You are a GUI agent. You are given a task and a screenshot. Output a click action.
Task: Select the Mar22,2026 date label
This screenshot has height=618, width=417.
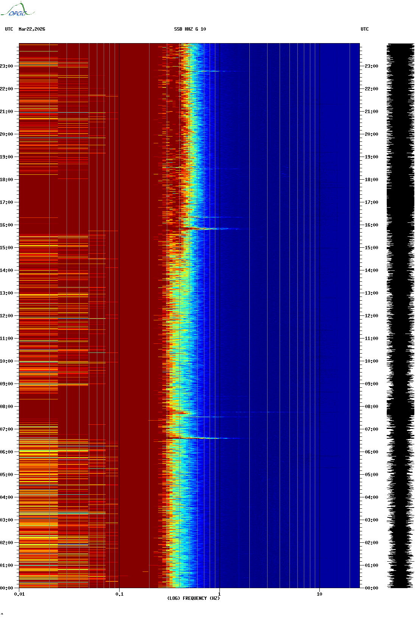click(x=32, y=29)
